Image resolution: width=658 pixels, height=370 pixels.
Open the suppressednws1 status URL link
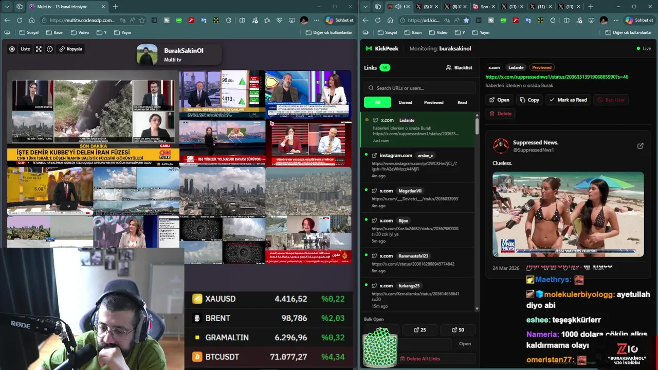pyautogui.click(x=557, y=77)
